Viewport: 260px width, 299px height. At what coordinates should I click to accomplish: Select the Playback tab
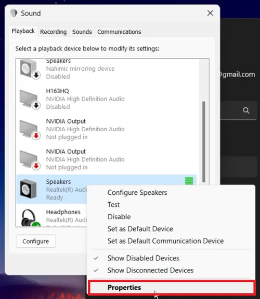tap(23, 31)
